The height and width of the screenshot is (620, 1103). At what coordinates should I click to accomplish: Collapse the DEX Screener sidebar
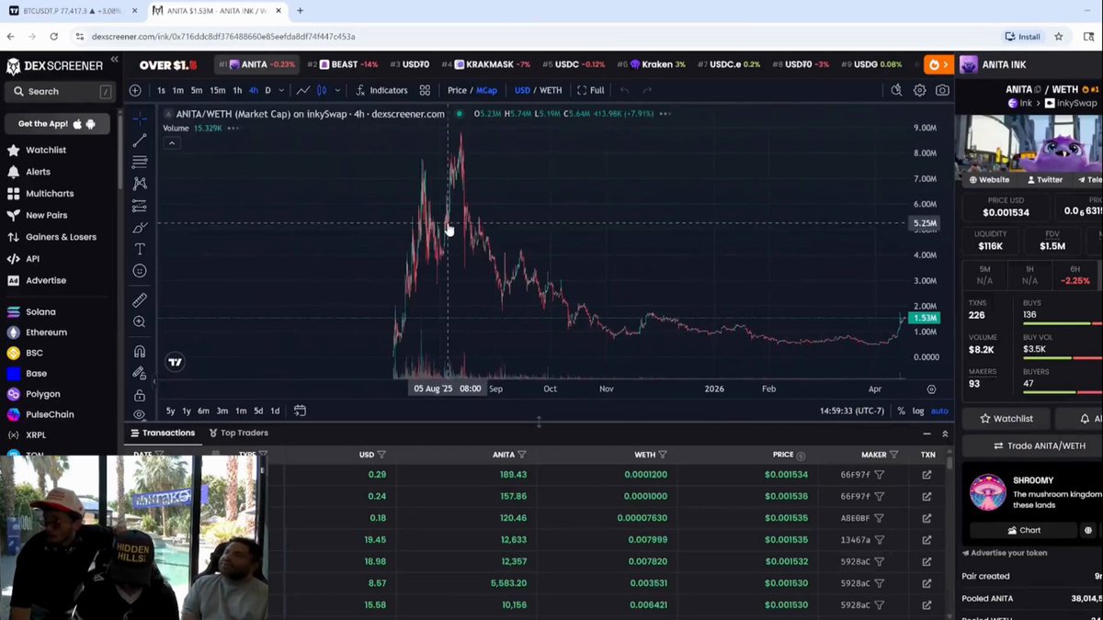[x=114, y=60]
